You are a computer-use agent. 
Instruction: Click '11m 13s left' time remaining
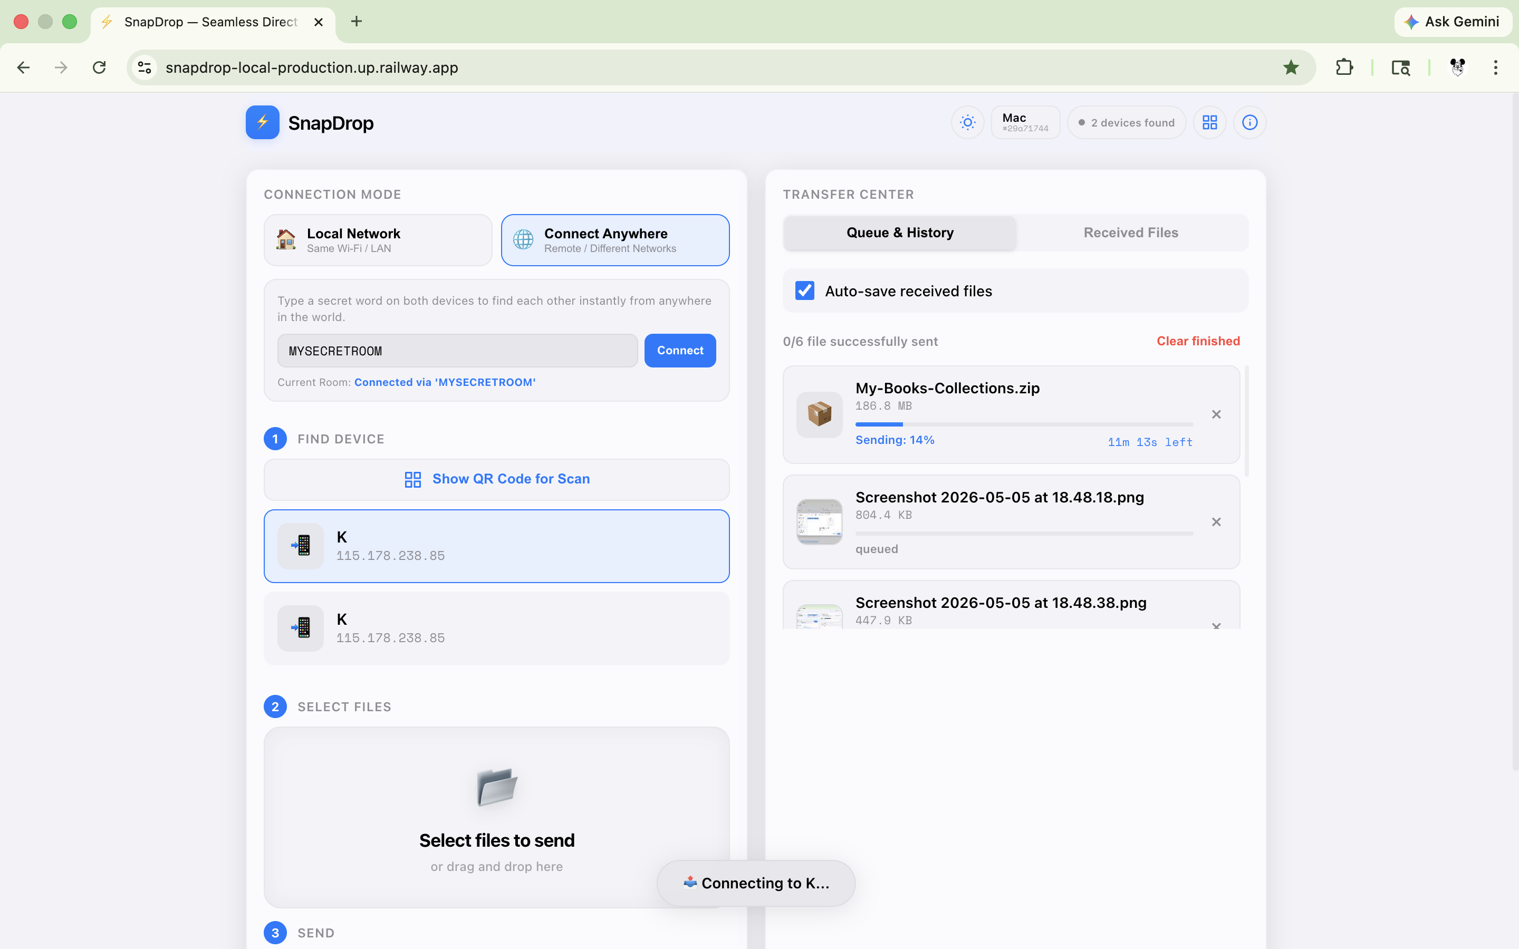coord(1150,442)
